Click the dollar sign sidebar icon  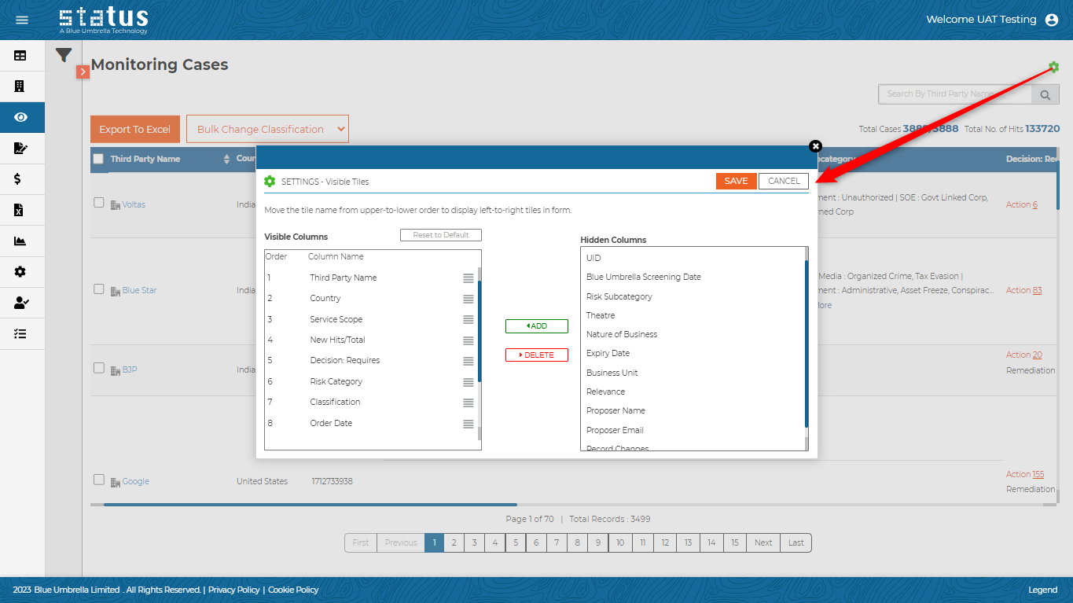pyautogui.click(x=19, y=179)
